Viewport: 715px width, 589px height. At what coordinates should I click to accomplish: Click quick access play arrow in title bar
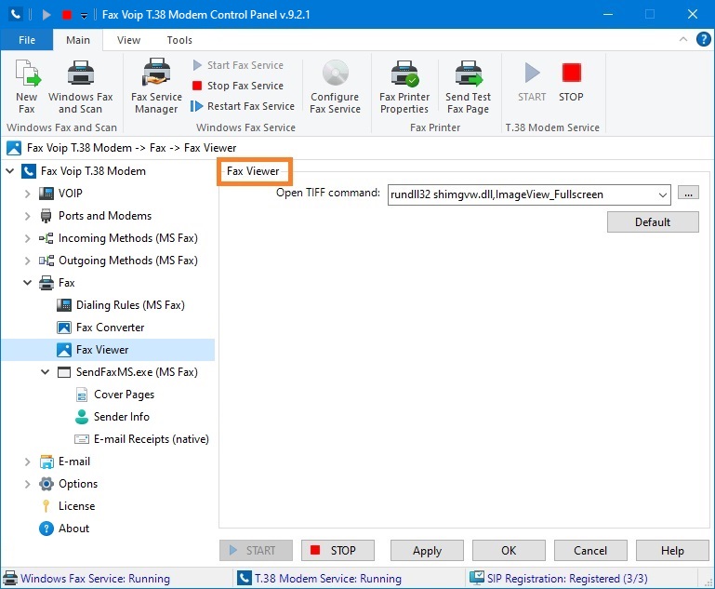(x=46, y=15)
